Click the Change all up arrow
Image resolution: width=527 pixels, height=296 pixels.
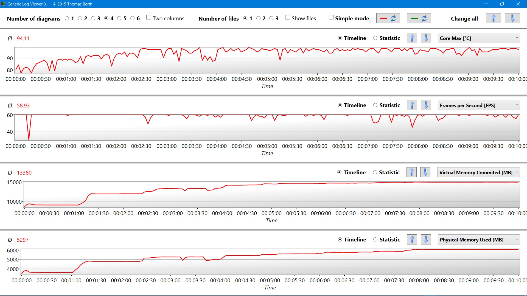tap(493, 18)
